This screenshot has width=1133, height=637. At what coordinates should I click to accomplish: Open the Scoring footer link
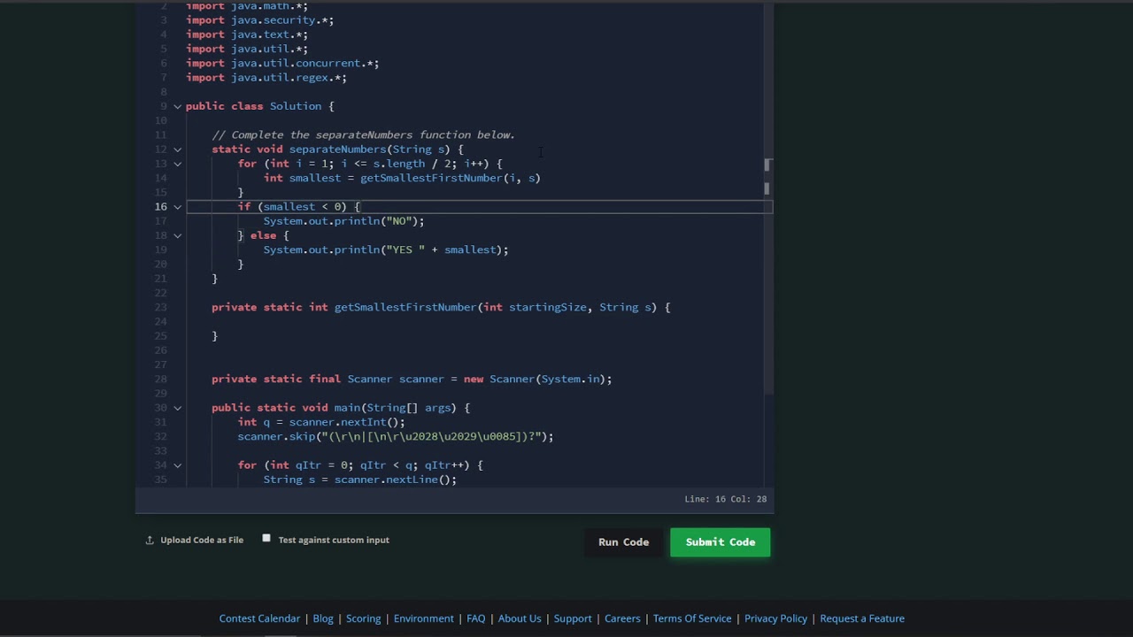tap(363, 618)
